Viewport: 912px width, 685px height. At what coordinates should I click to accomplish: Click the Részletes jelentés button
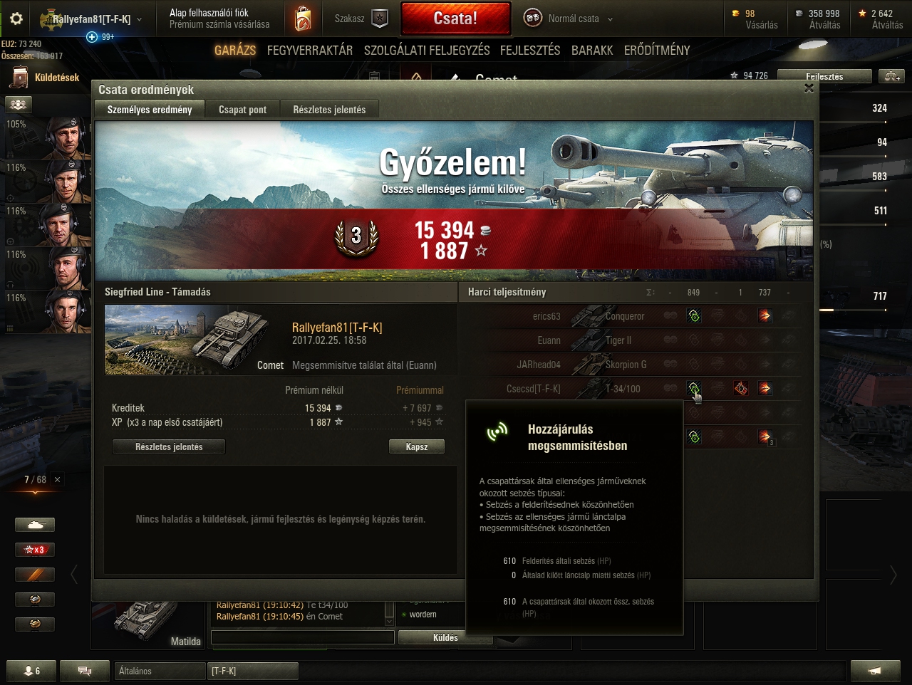[169, 446]
